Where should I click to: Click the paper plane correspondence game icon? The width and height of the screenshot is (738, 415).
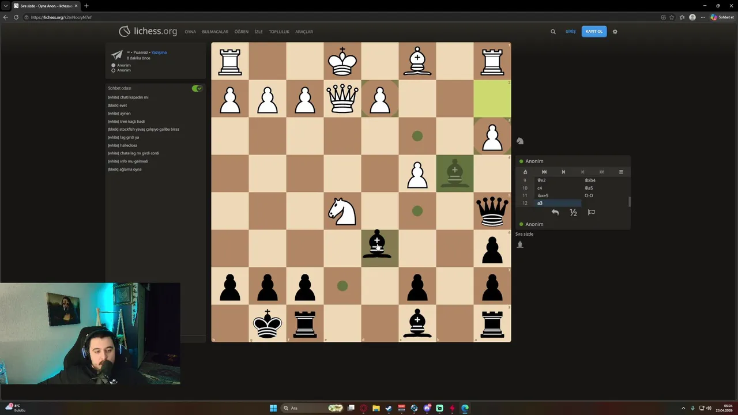pyautogui.click(x=117, y=55)
